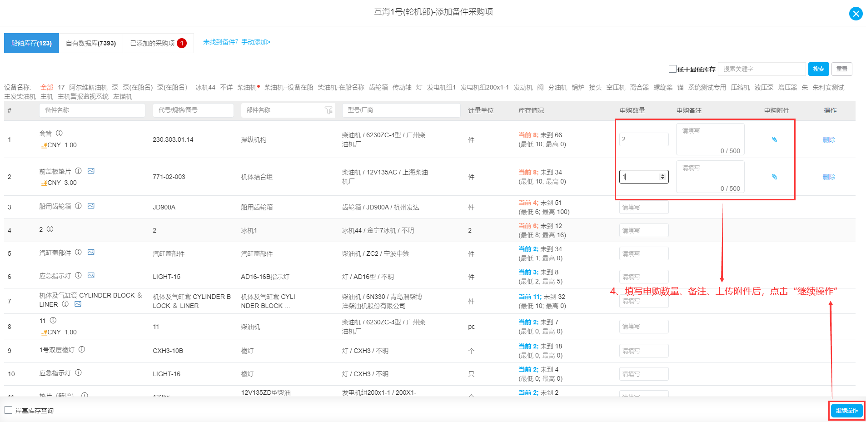Filter equipment by 冰机44
The width and height of the screenshot is (866, 422).
click(205, 87)
